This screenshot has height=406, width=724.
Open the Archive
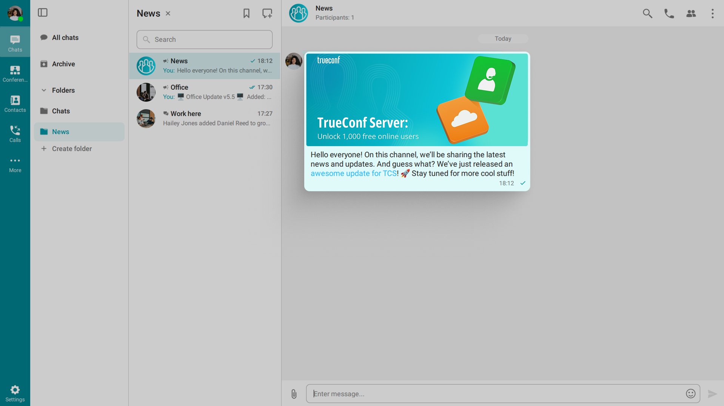coord(79,64)
